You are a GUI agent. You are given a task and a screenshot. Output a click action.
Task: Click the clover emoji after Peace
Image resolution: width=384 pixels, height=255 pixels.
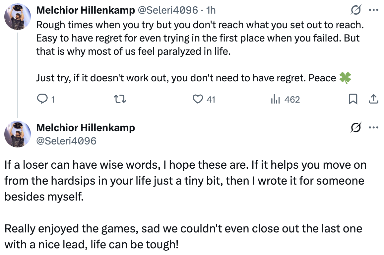coord(345,78)
